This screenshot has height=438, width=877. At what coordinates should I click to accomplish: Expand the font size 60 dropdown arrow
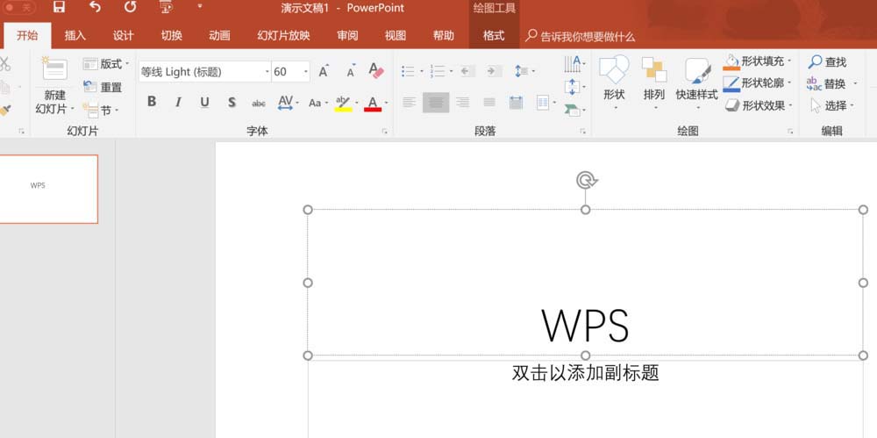click(306, 72)
